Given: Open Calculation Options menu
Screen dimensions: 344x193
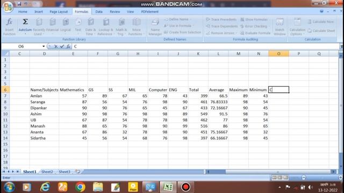Looking at the screenshot, I should [297, 27].
